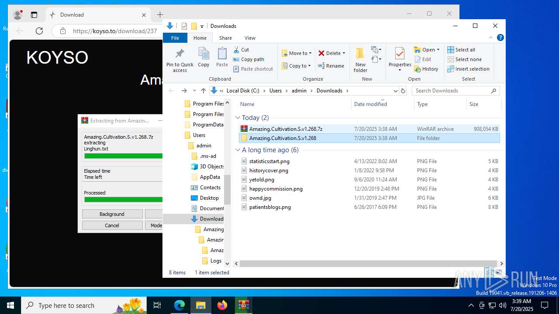
Task: Open Edge tab actions icon
Action: point(34,15)
